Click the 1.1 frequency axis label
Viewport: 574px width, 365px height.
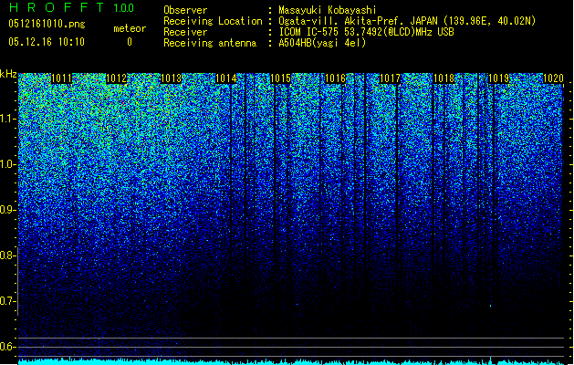6,120
